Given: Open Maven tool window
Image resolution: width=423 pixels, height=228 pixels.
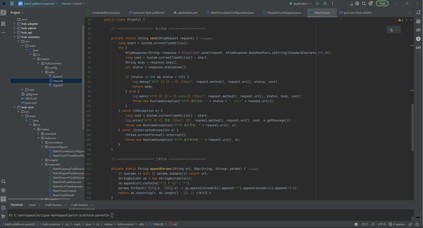Looking at the screenshot, I should [x=418, y=30].
